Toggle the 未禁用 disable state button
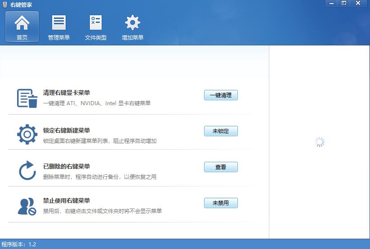 pyautogui.click(x=221, y=203)
